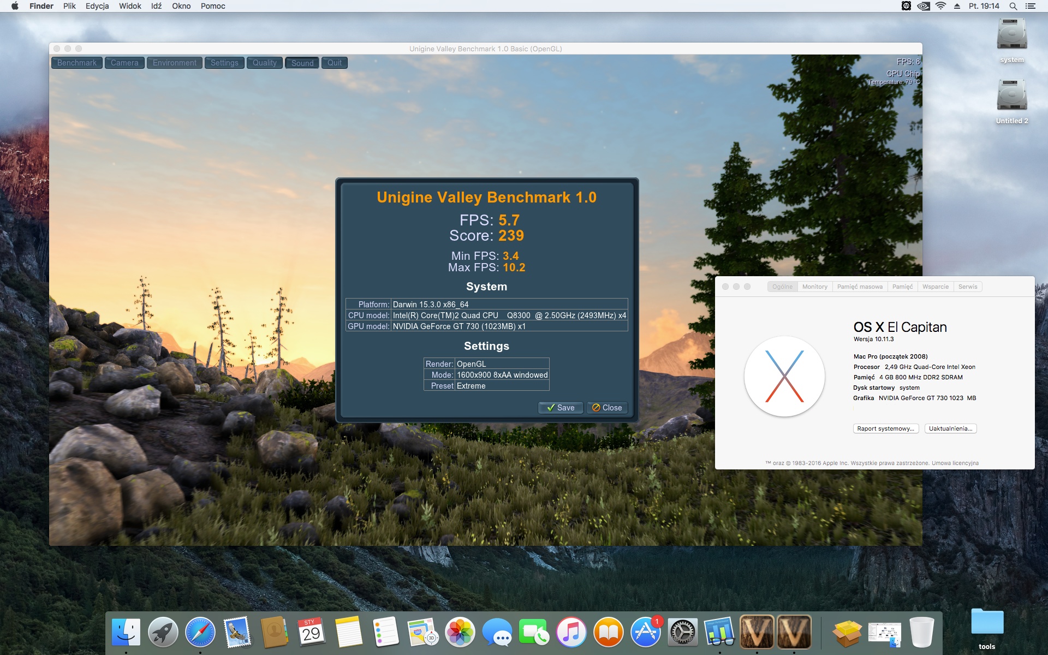Open the Environment options in Valley

174,63
